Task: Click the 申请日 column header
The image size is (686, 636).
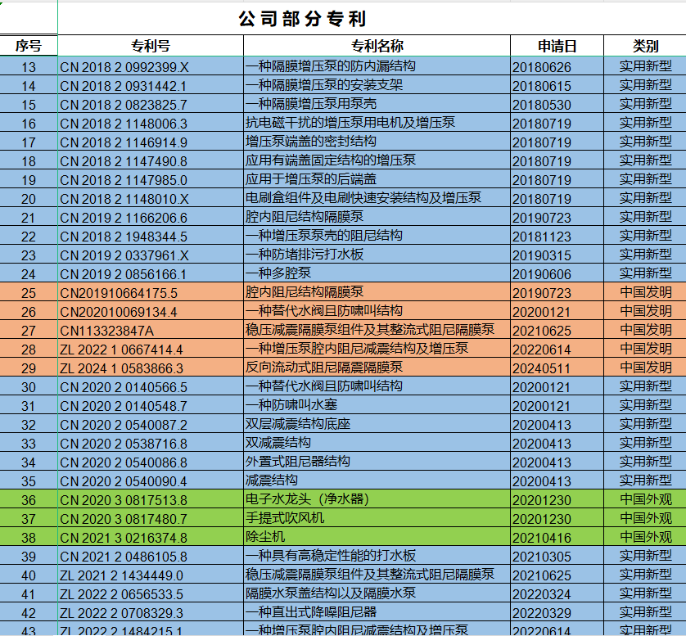Action: (x=557, y=46)
